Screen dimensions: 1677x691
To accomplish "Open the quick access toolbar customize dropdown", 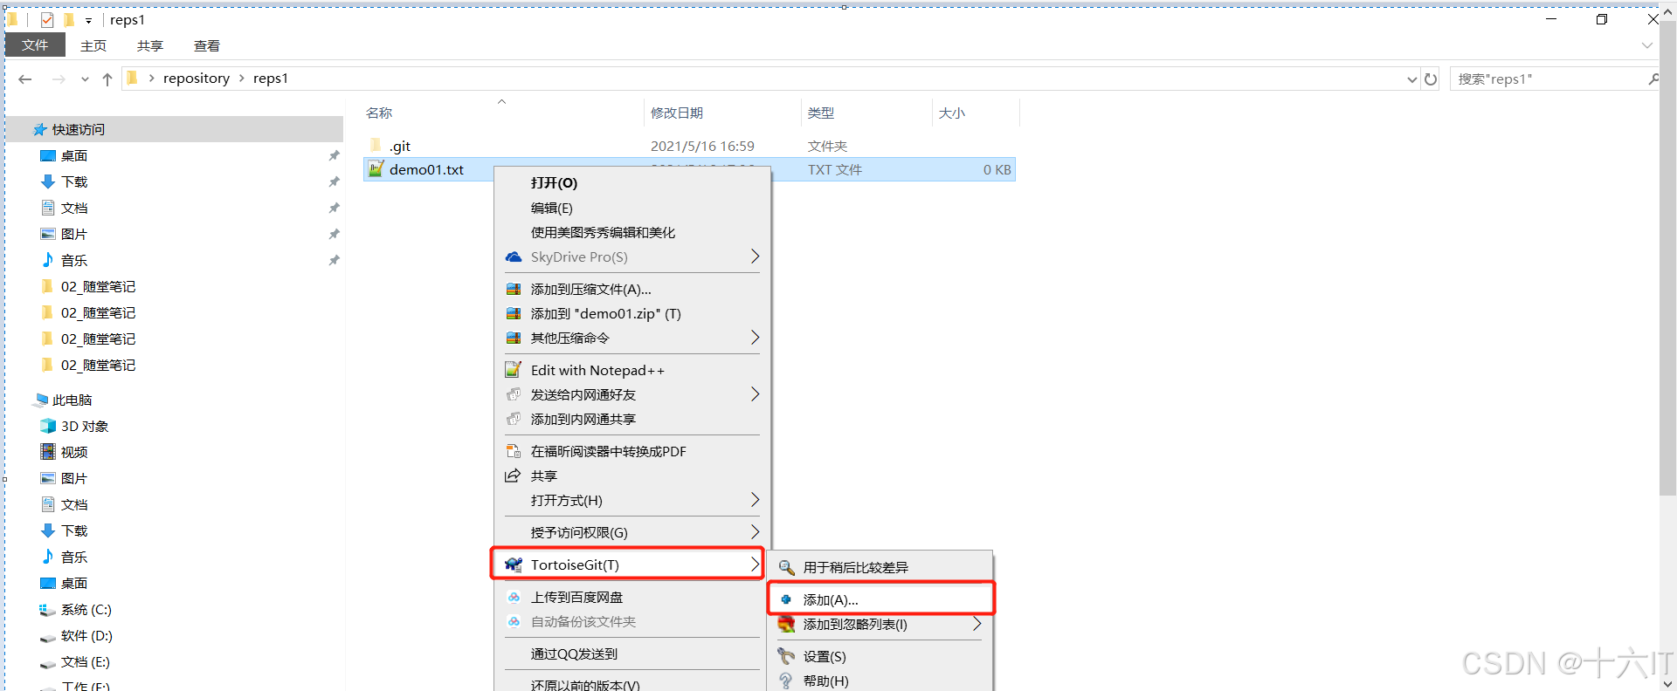I will 88,20.
